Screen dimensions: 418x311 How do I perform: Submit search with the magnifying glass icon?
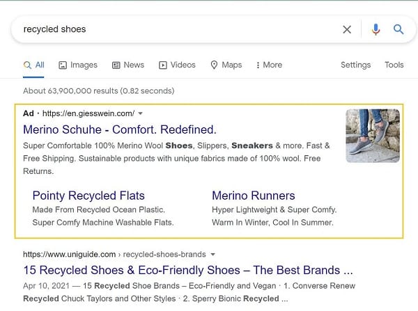(398, 29)
